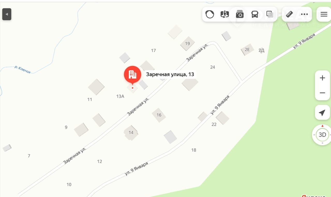Open more tools three-dots menu
The image size is (331, 197).
(x=304, y=14)
